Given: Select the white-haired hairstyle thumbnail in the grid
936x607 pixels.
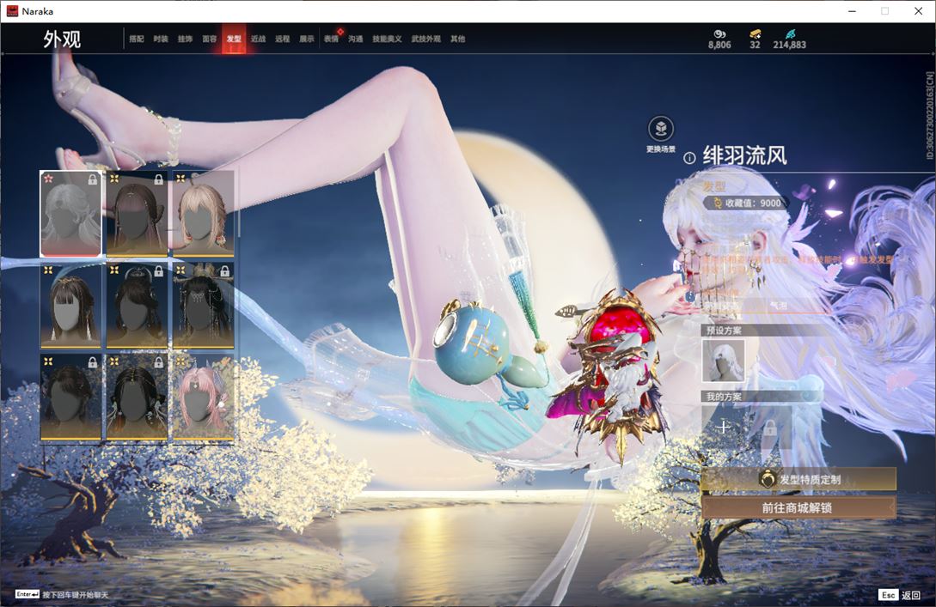Looking at the screenshot, I should (70, 214).
